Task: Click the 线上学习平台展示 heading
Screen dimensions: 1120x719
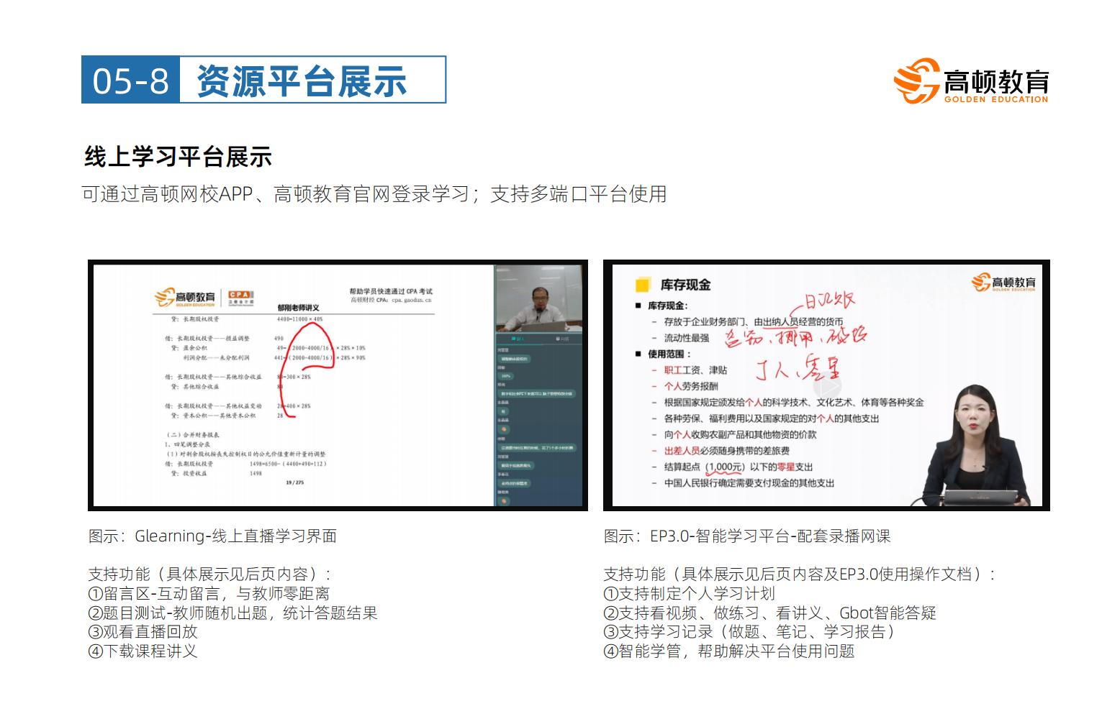Action: click(178, 157)
